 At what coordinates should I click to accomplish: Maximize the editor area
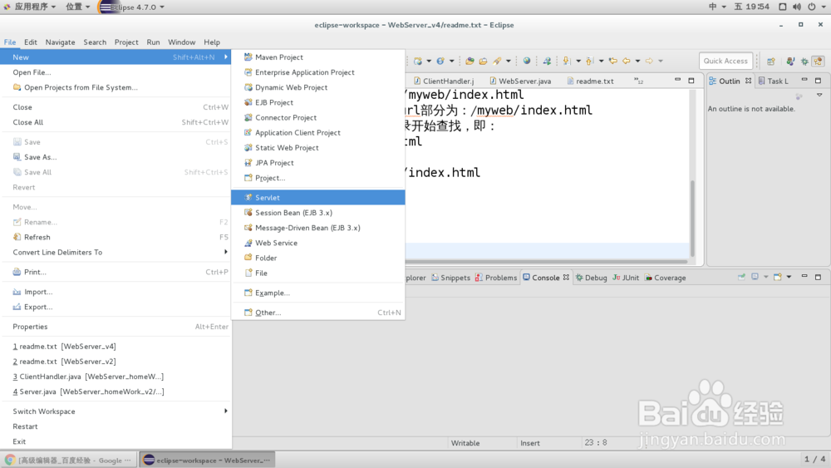(x=691, y=81)
